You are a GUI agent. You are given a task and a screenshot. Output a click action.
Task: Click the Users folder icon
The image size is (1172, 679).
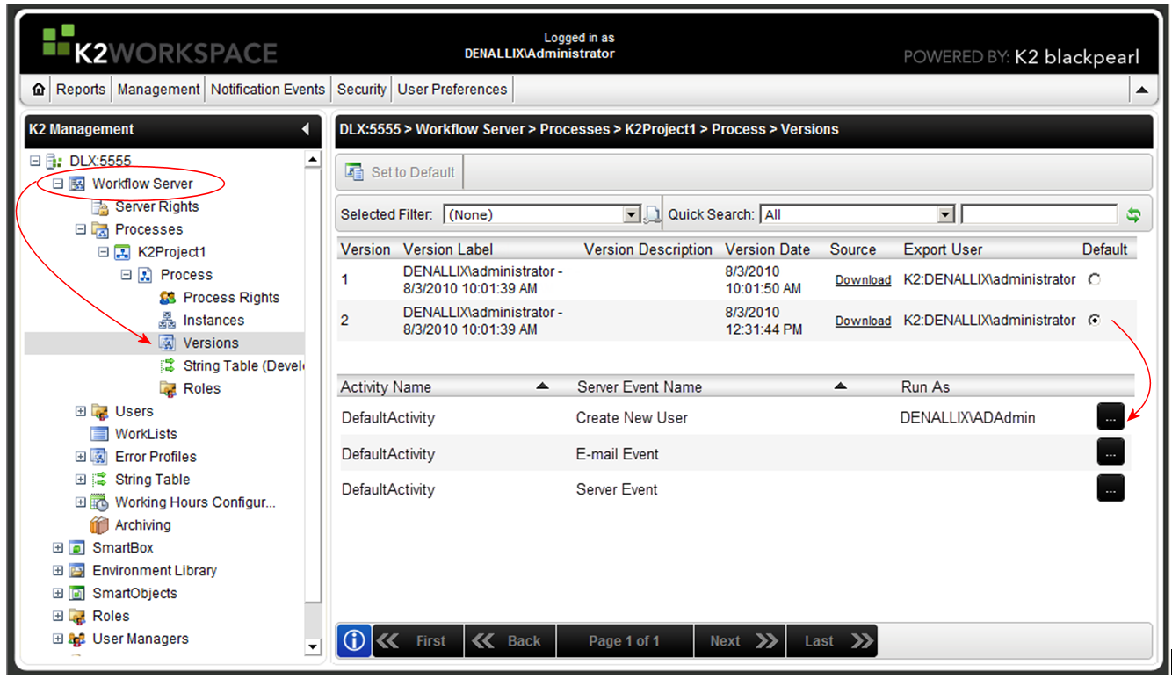[100, 412]
